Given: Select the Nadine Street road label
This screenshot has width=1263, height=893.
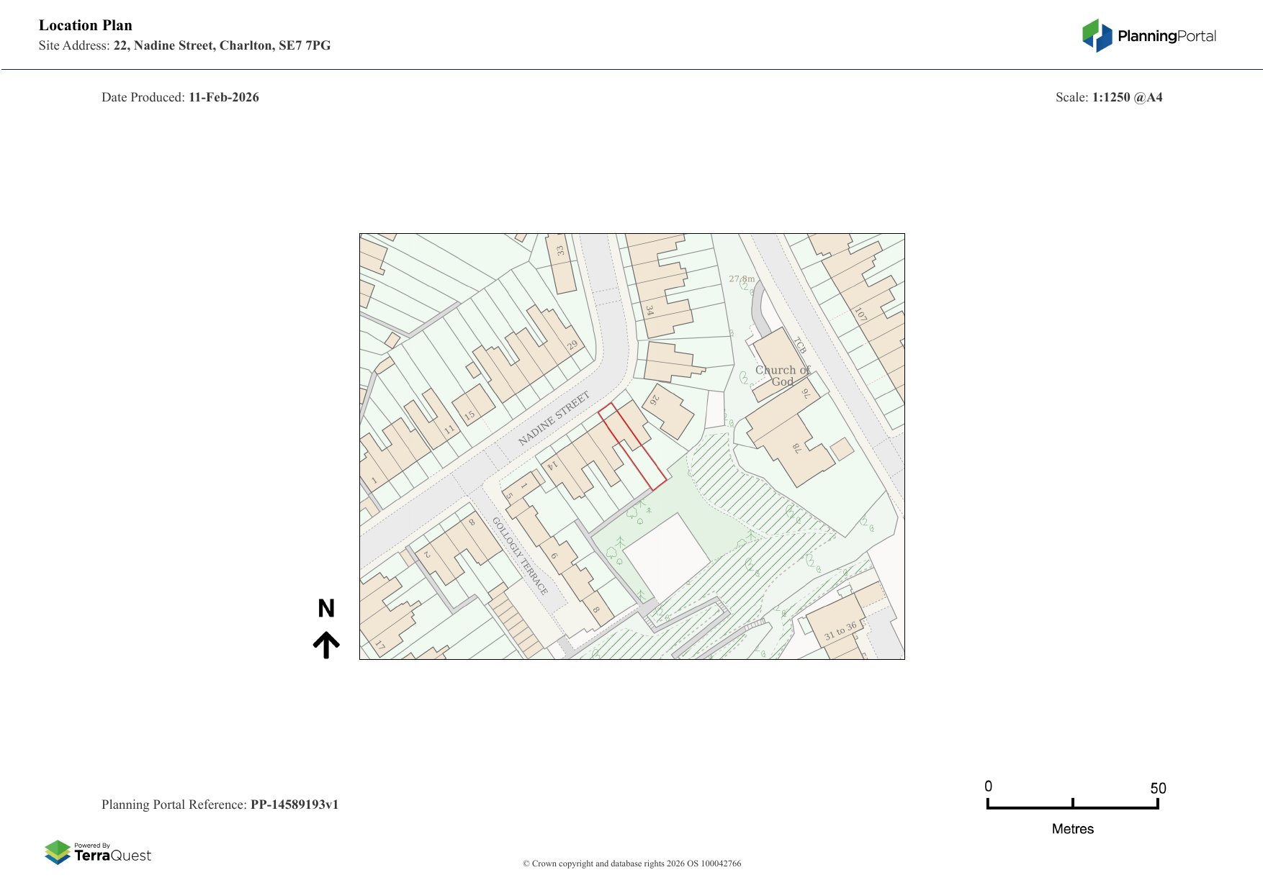Looking at the screenshot, I should point(554,418).
